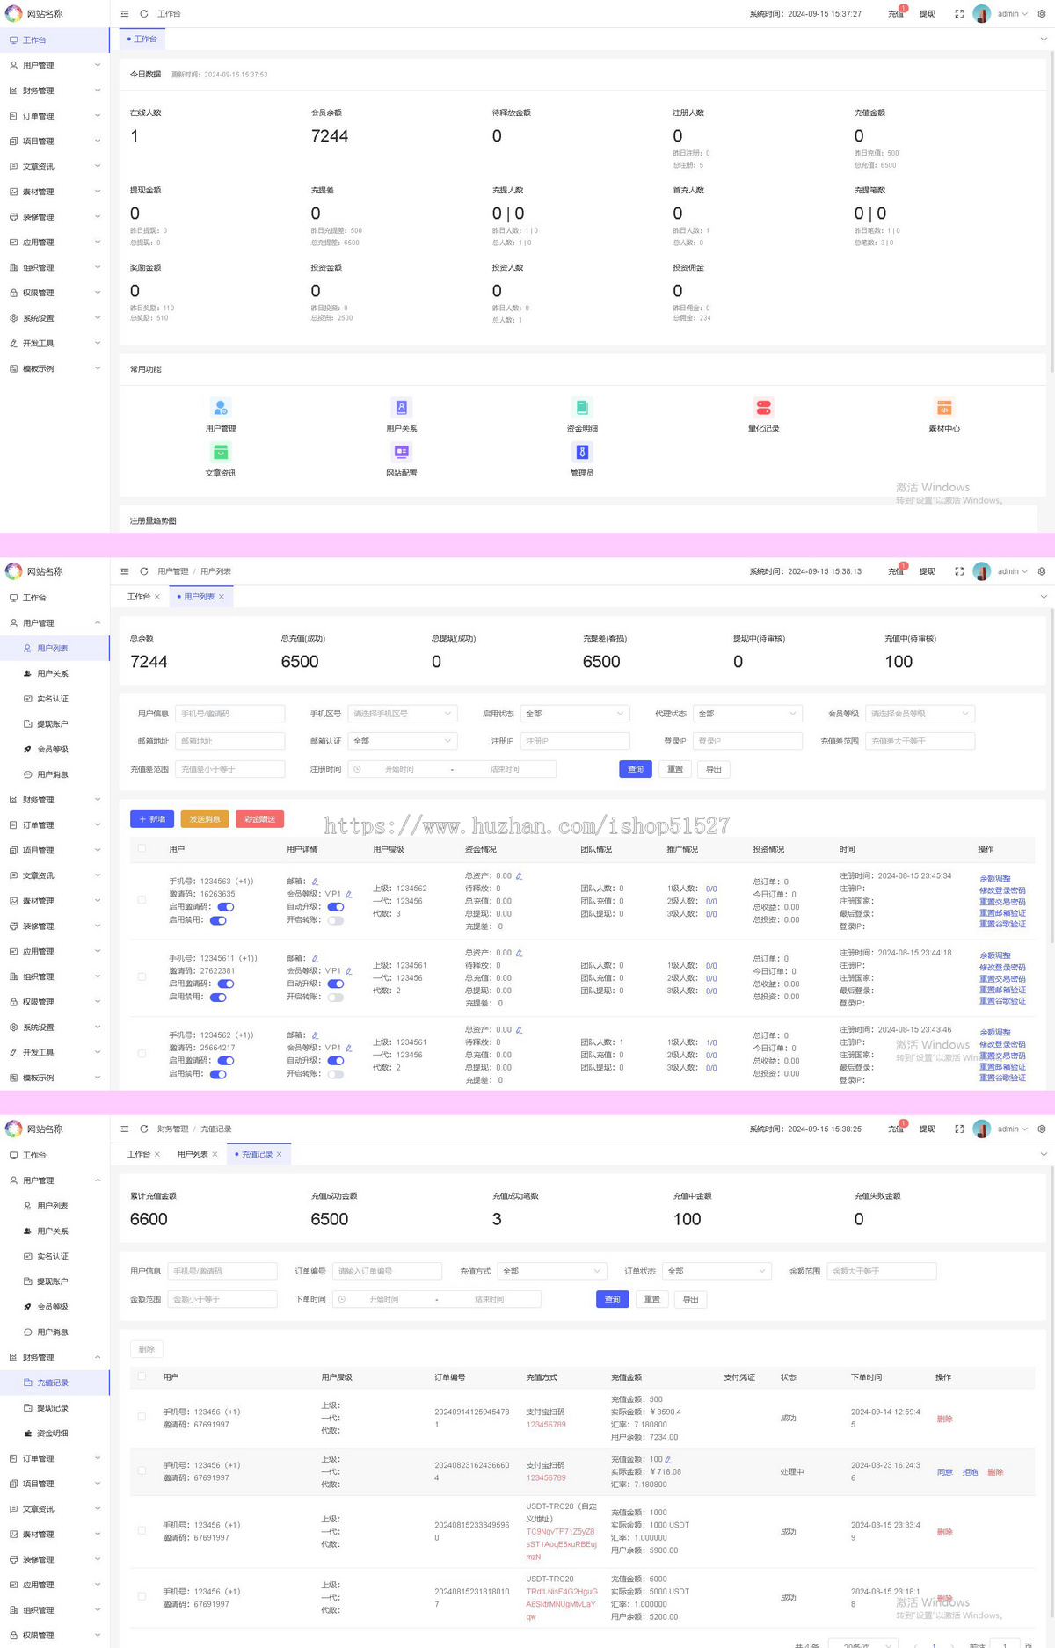Click the fullscreen icon on the 工作台 screen header
Image resolution: width=1055 pixels, height=1648 pixels.
pos(959,14)
